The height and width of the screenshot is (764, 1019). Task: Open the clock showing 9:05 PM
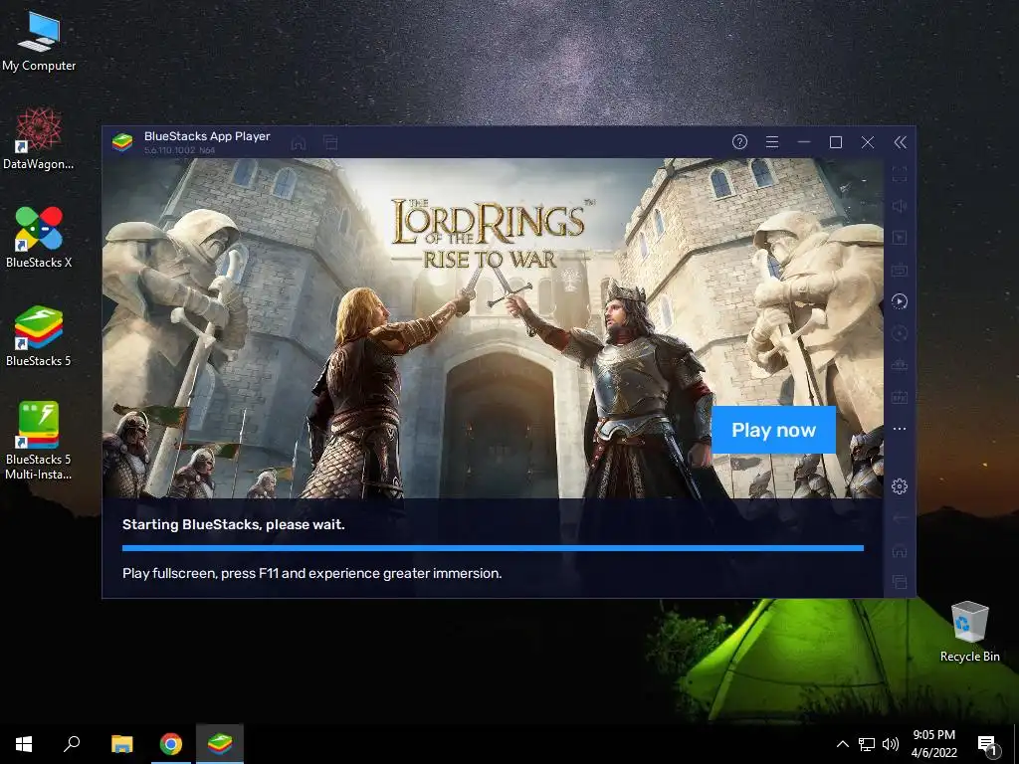point(933,744)
